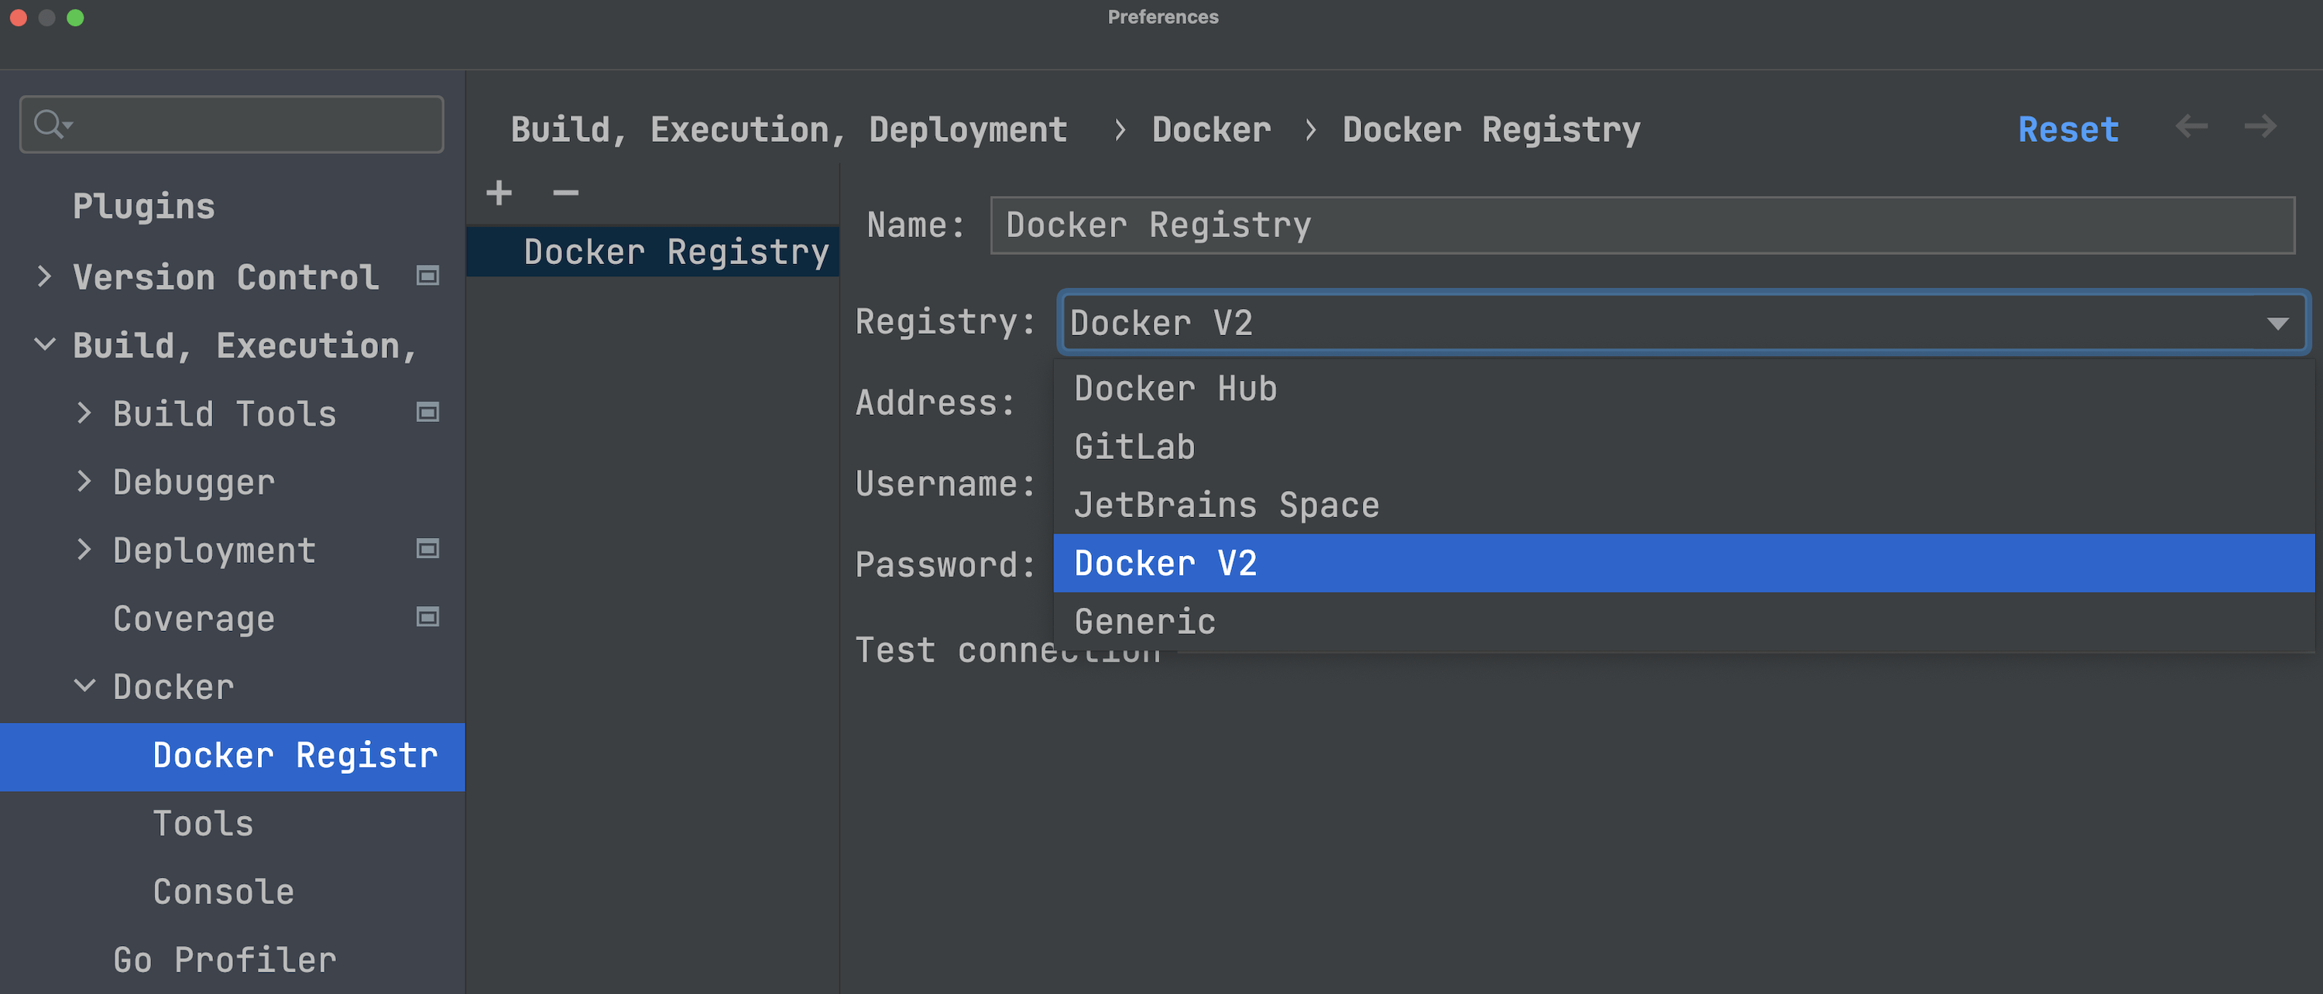Collapse the Build, Execution section
Viewport: 2323px width, 994px height.
click(44, 344)
